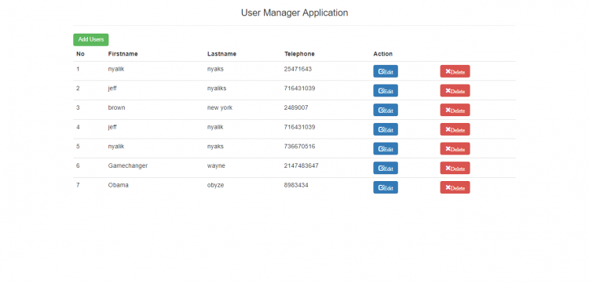Edit the jeff nyaliks row
Viewport: 589px width, 283px height.
click(386, 91)
